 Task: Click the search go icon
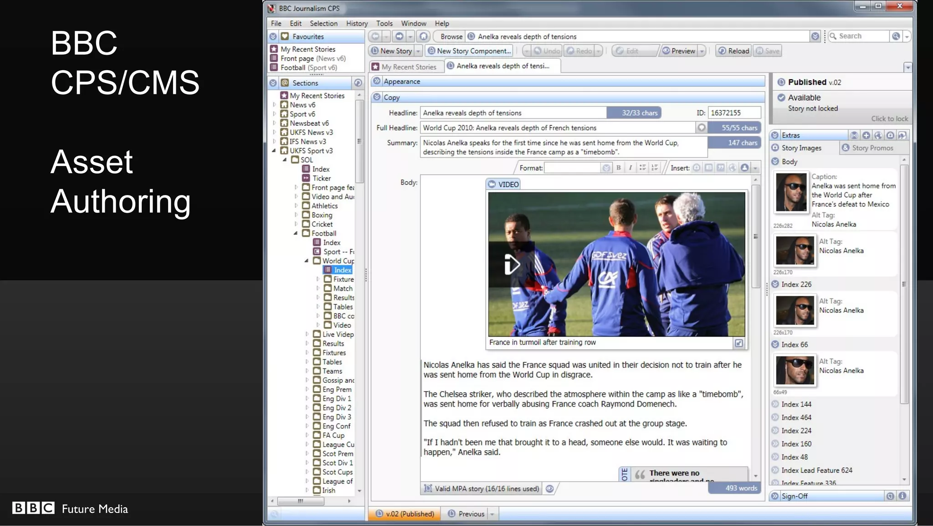pyautogui.click(x=896, y=36)
